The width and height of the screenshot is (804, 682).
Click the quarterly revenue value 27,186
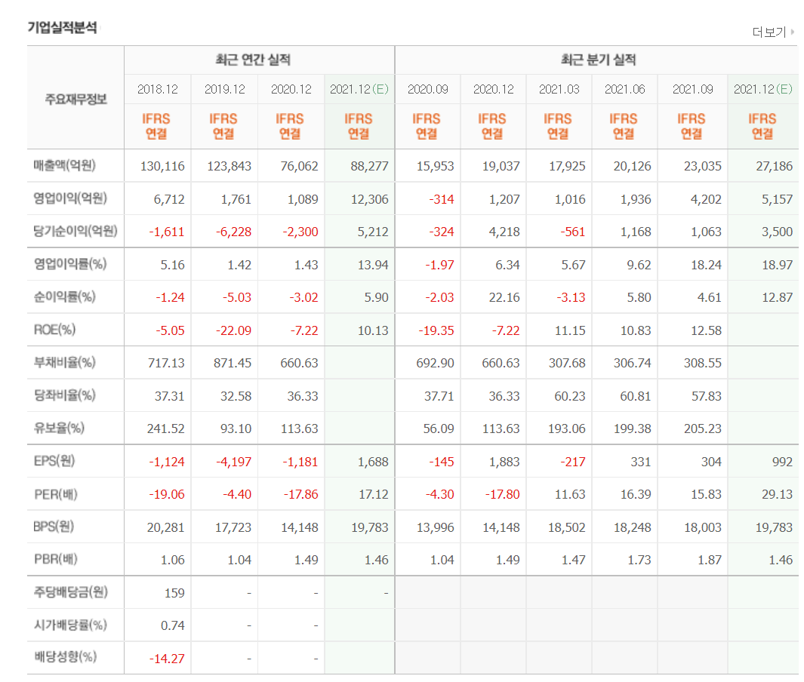pyautogui.click(x=775, y=166)
